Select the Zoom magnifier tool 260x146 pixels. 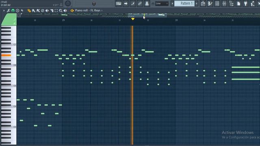(61, 11)
